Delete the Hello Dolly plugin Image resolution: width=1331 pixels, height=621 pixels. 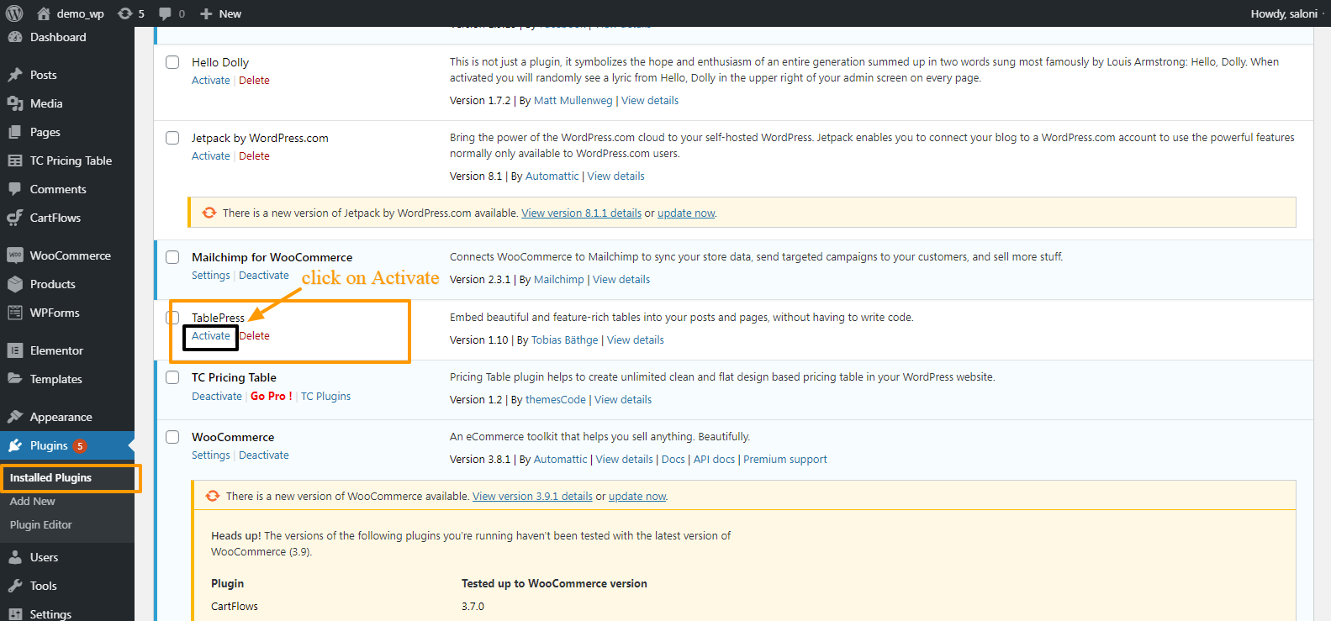click(254, 81)
